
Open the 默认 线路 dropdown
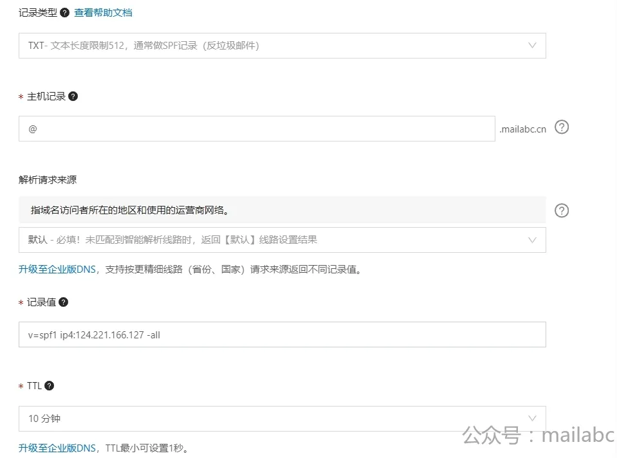282,240
